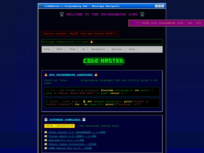Click the Under Construction badge

(59, 126)
